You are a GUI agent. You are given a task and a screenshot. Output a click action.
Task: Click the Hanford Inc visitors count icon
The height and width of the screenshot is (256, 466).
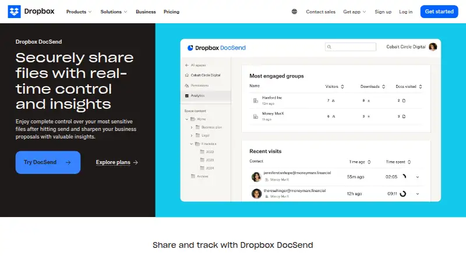[333, 101]
